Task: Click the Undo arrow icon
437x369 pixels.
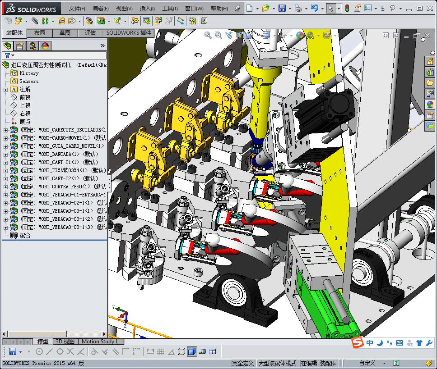Action: (x=315, y=8)
